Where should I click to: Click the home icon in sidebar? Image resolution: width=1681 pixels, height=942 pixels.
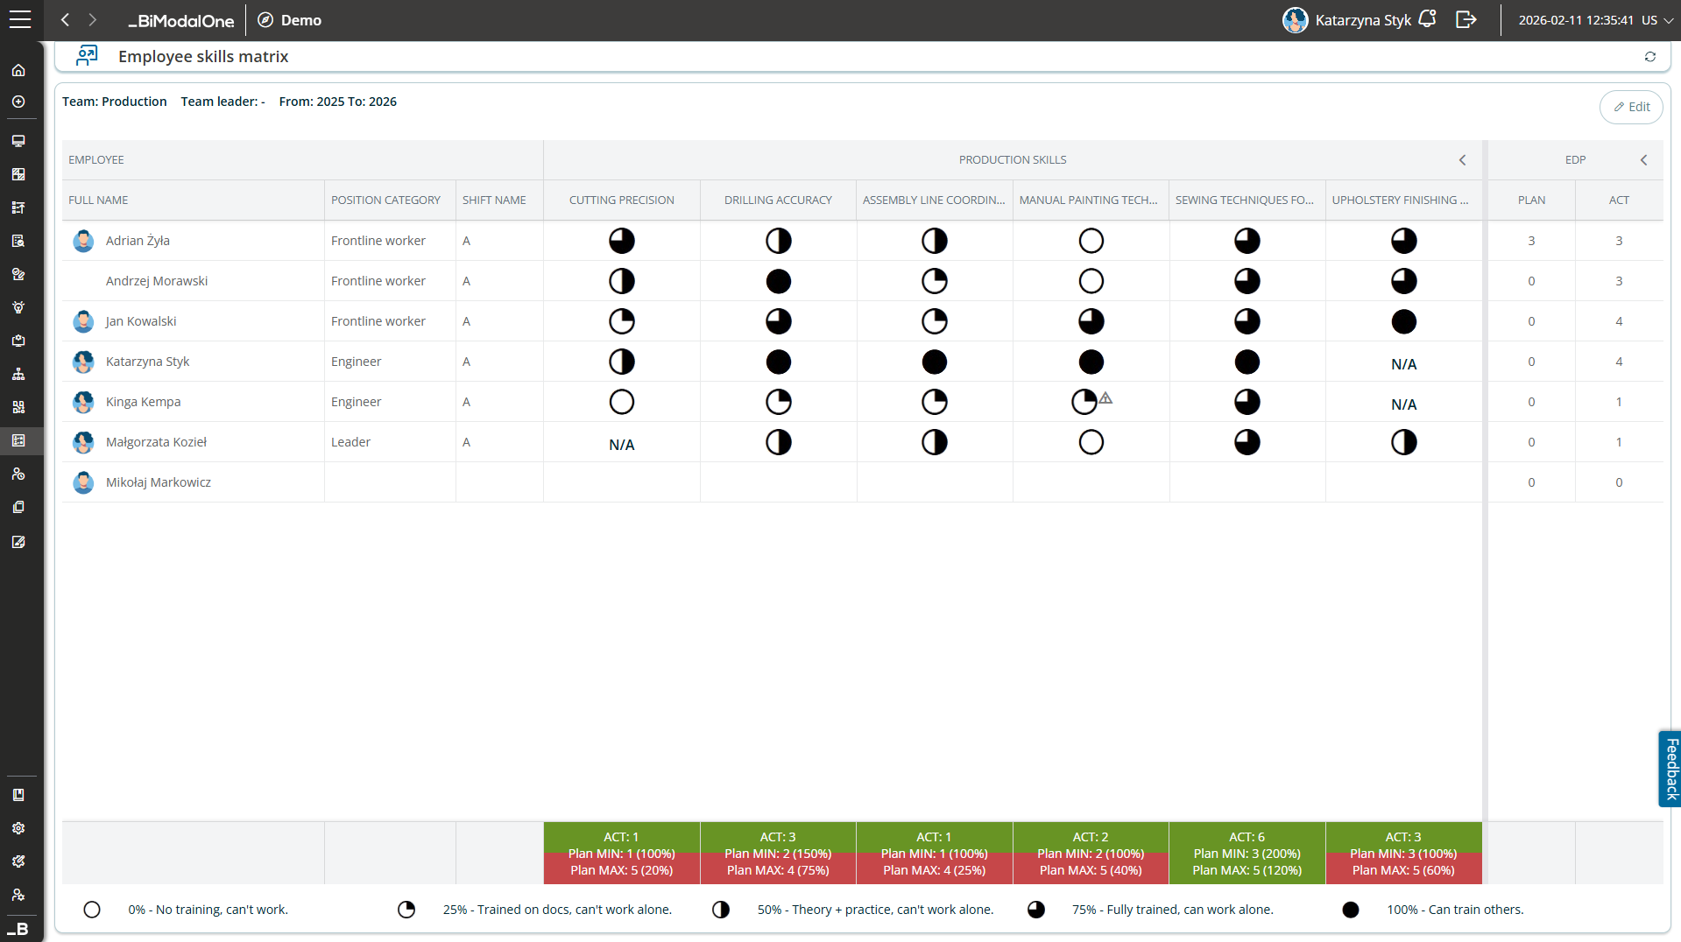coord(18,70)
